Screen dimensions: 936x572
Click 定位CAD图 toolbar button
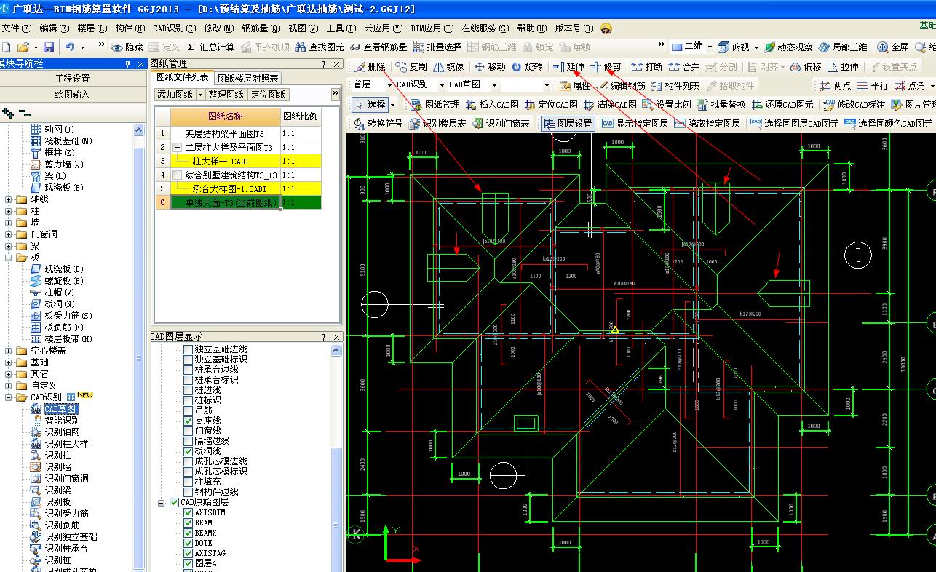coord(551,104)
